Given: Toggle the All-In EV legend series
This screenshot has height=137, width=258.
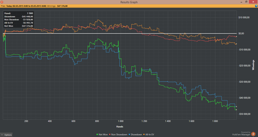Looking at the screenshot, I should tap(149, 134).
